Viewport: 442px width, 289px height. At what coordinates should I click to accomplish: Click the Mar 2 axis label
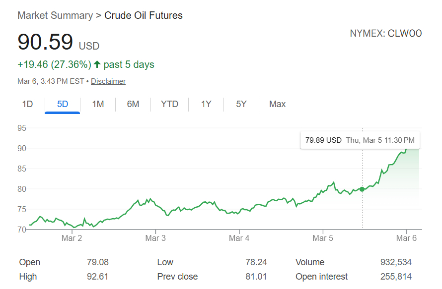[72, 238]
